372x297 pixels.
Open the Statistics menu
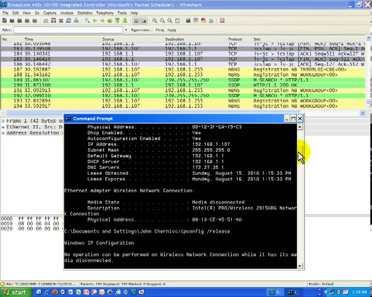[x=85, y=13]
